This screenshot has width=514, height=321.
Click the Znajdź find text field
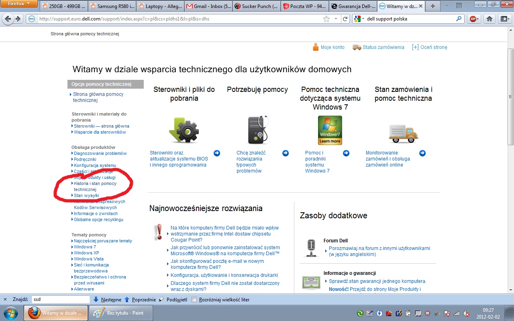coord(61,299)
